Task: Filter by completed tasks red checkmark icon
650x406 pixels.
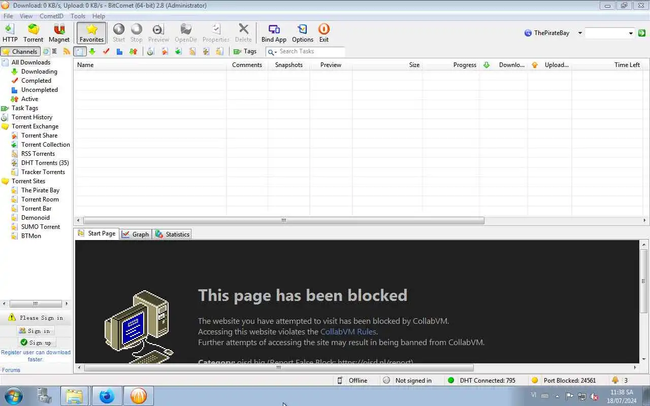Action: pyautogui.click(x=106, y=51)
